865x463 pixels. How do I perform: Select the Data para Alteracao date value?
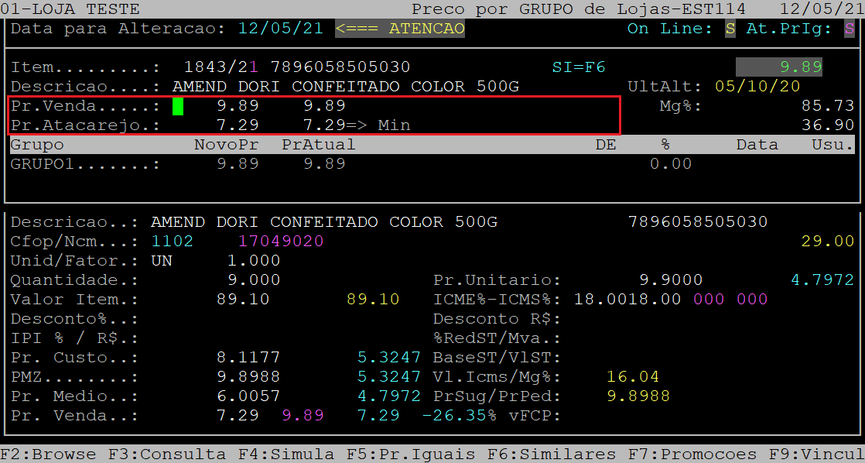coord(281,29)
